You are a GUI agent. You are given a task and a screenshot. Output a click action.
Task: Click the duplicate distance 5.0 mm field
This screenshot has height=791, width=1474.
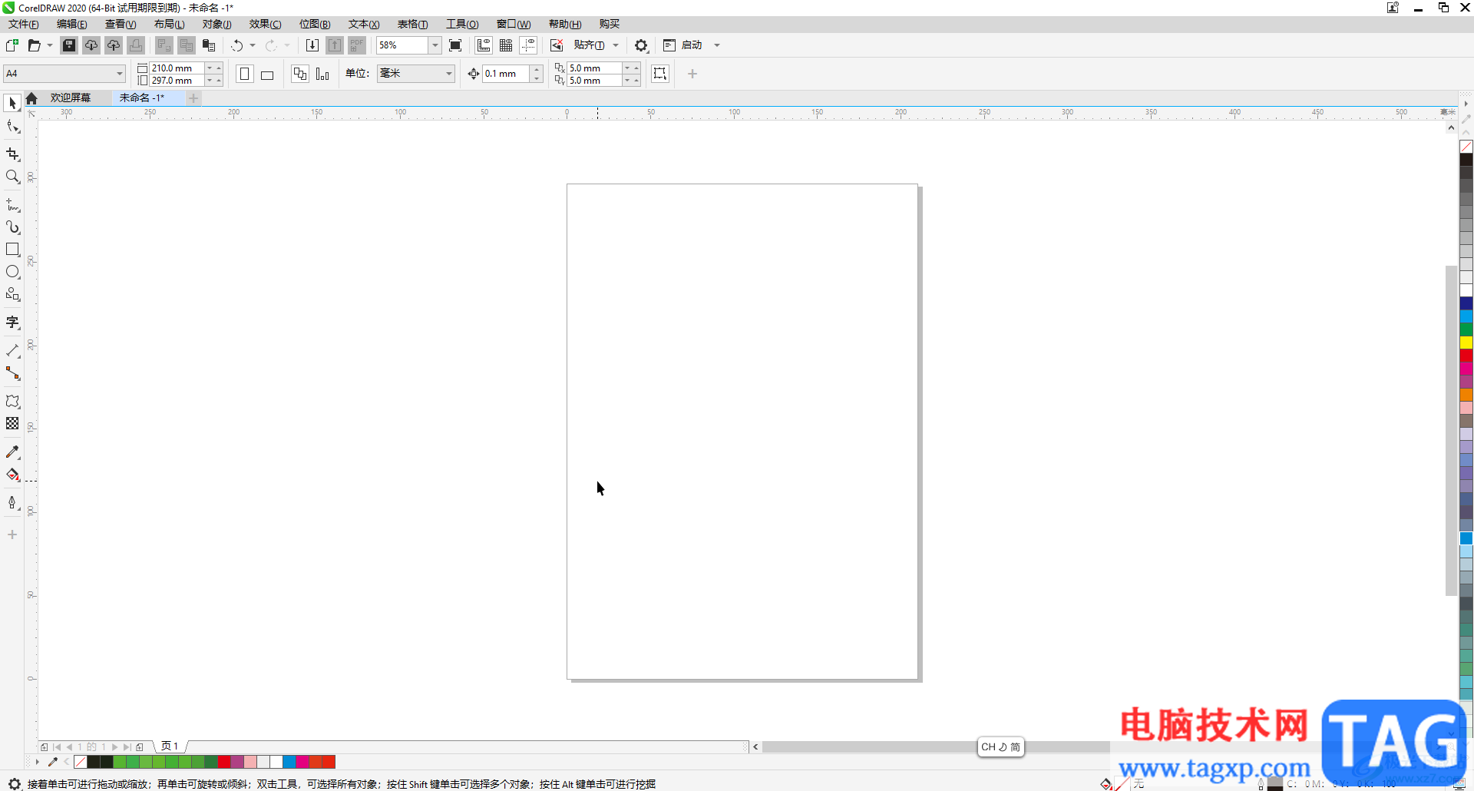tap(593, 68)
